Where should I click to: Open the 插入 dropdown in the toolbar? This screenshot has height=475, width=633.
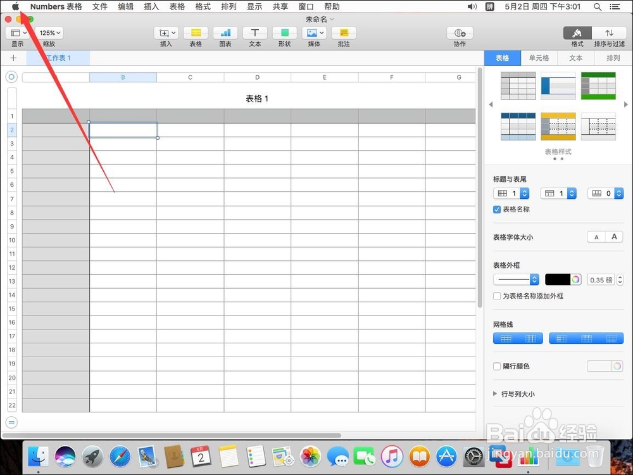(x=165, y=35)
